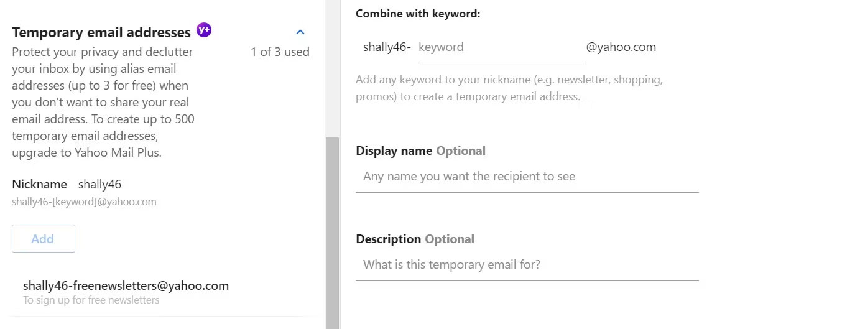Viewport: 860px width, 329px height.
Task: Click the settings panel scrollbar thumb
Action: tap(333, 233)
